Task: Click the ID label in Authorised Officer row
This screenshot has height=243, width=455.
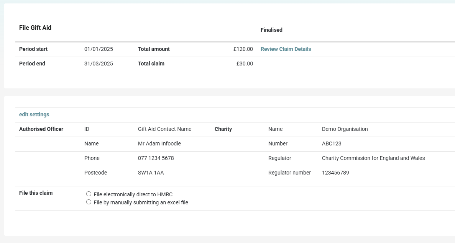Action: (x=87, y=129)
